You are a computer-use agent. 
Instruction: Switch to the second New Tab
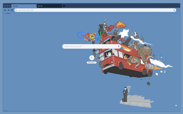click(x=49, y=6)
